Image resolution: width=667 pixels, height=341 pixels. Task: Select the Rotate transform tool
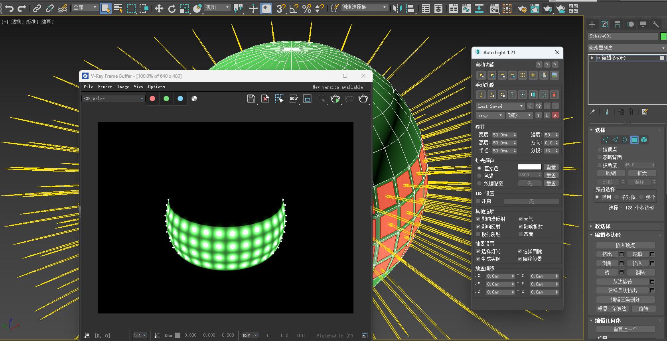(172, 8)
